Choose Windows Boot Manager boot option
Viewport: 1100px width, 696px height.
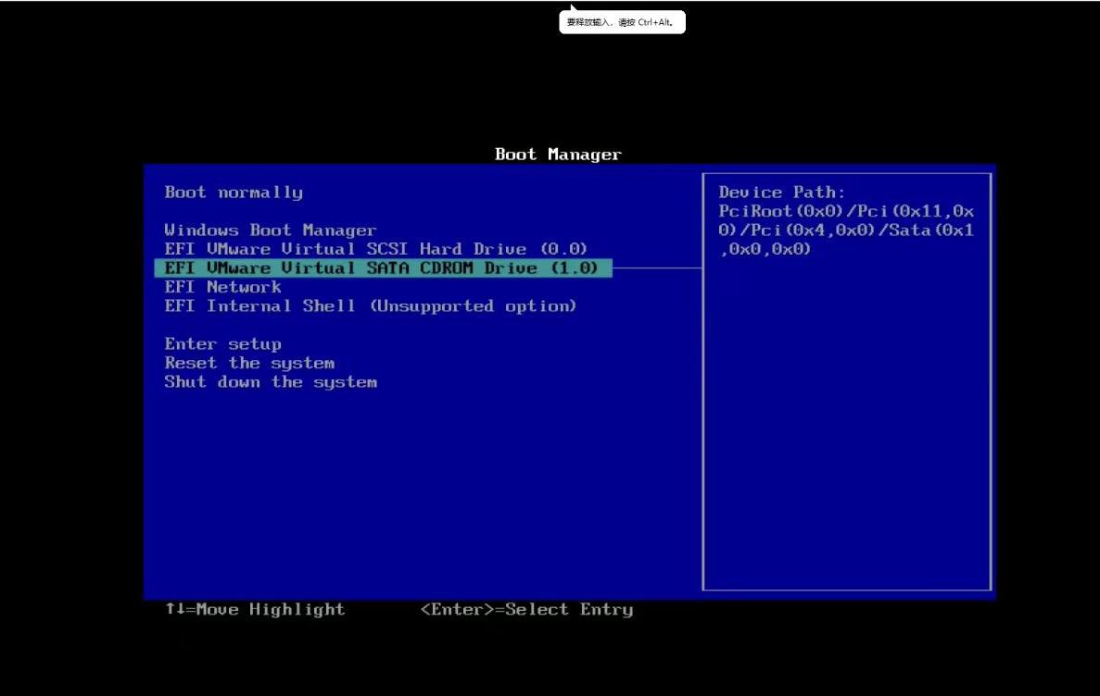point(270,230)
